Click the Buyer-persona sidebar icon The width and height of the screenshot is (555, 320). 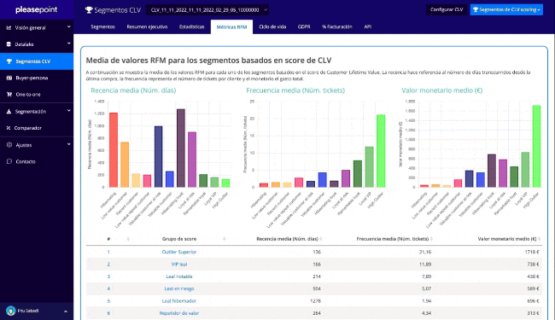coord(9,78)
